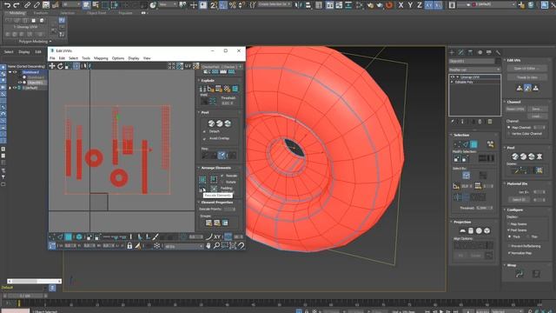
Task: Open the Polygon Modeling ribbon dropdown
Action: [x=35, y=42]
